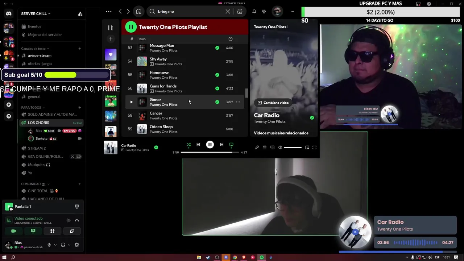Add a channel to PARA TODOS category
This screenshot has width=464, height=261.
point(80,108)
